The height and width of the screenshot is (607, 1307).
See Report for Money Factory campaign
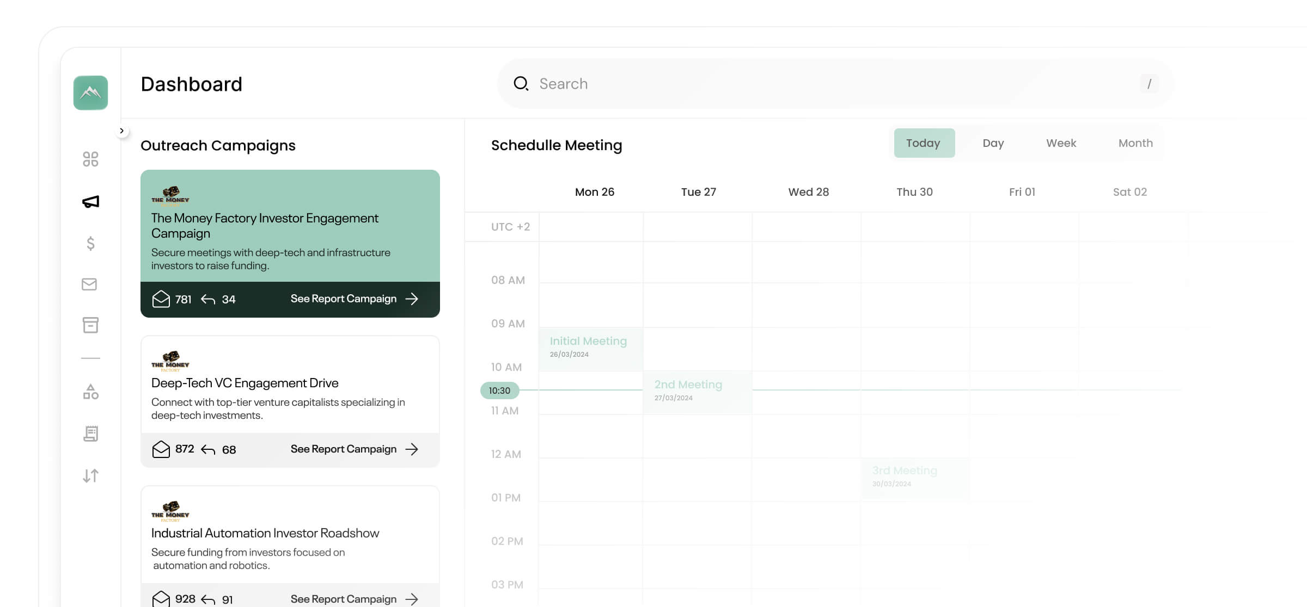tap(354, 299)
